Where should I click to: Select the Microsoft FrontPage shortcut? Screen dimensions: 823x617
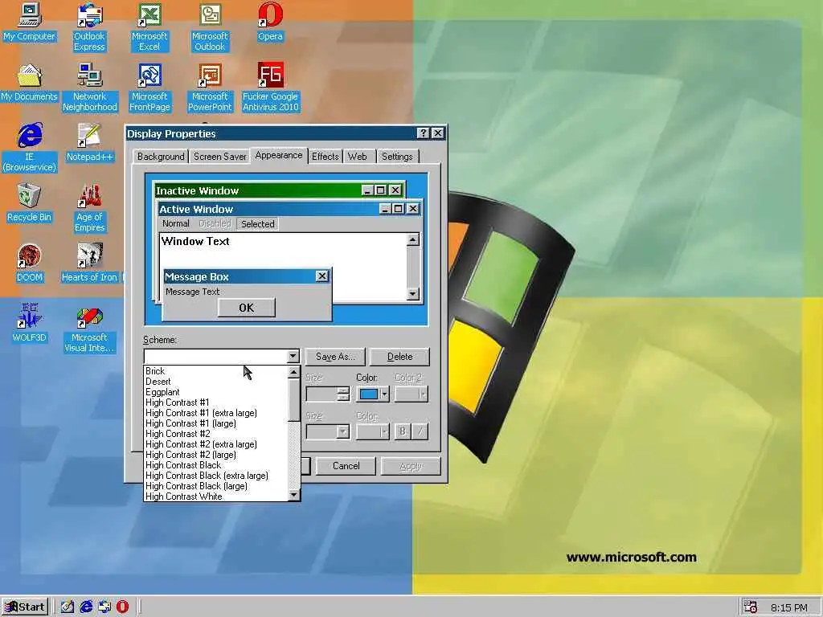pyautogui.click(x=149, y=88)
